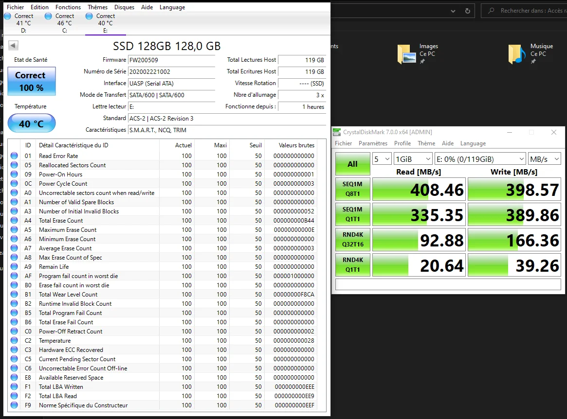Open CrystalDiskInfo Disques menu
Viewport: 567px width, 419px height.
pyautogui.click(x=124, y=7)
